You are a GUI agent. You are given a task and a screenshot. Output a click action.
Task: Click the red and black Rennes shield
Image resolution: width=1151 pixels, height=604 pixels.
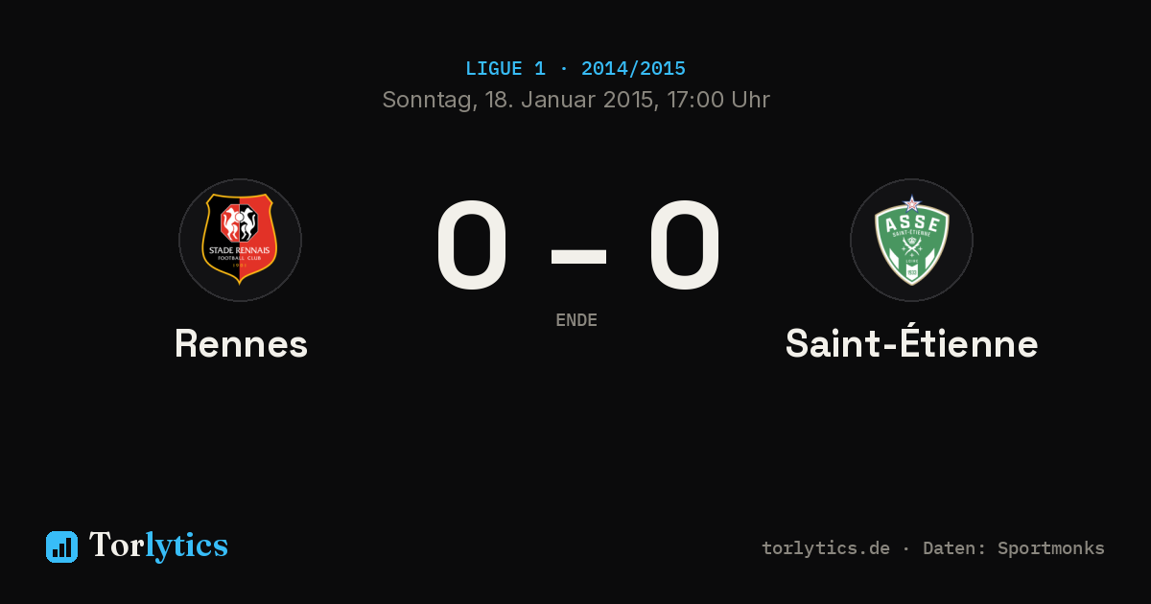point(240,239)
